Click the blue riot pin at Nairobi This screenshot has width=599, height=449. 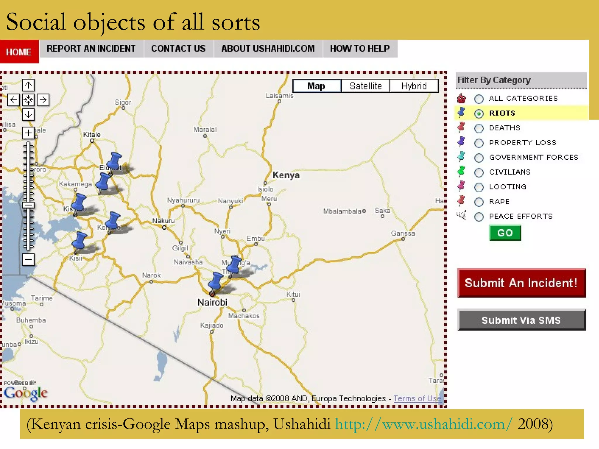click(x=216, y=283)
